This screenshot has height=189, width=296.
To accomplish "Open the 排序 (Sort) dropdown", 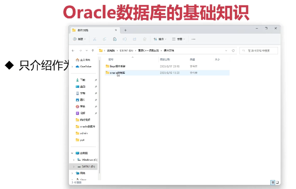I will click(160, 39).
